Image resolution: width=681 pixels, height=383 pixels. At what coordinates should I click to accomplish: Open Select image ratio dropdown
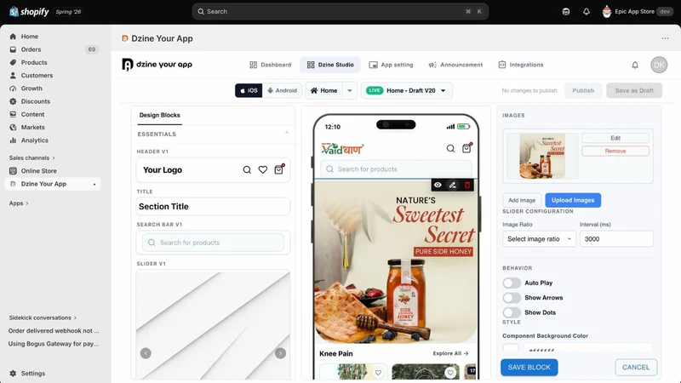point(539,239)
